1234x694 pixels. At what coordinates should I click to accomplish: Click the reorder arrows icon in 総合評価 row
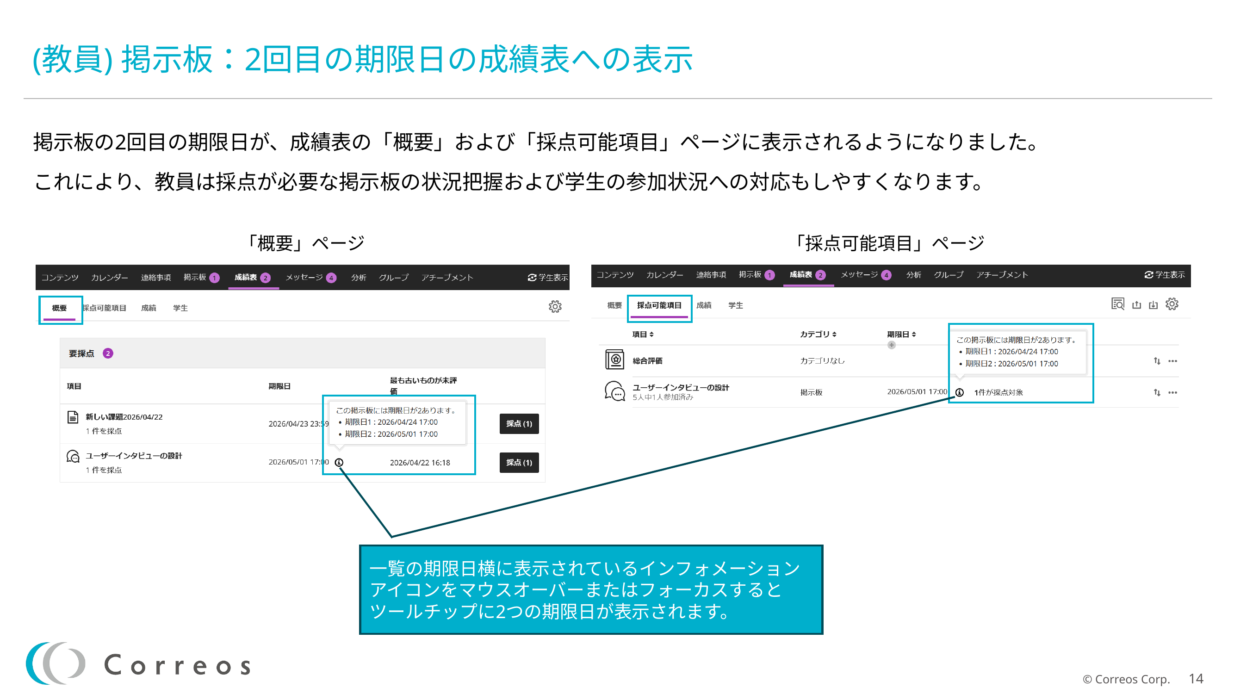1157,361
